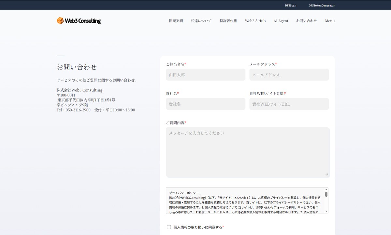The height and width of the screenshot is (235, 391).
Task: Click お問い合わせ in the header
Action: 307,21
